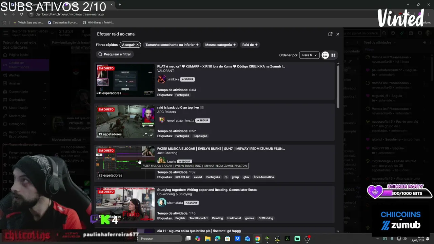The height and width of the screenshot is (244, 434).
Task: Open the empire_gaming_tv channel name
Action: (x=181, y=121)
